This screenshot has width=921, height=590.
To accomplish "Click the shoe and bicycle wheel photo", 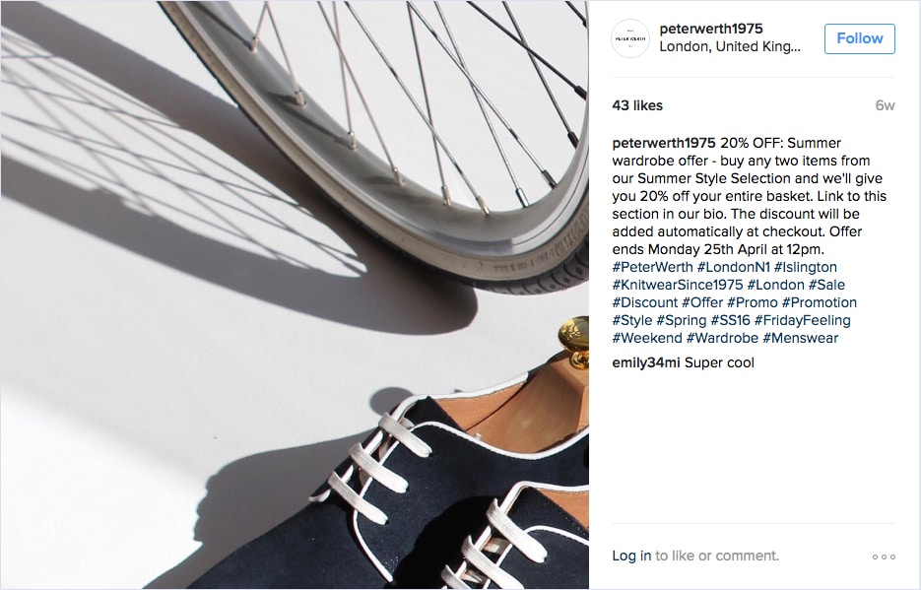I will 295,295.
